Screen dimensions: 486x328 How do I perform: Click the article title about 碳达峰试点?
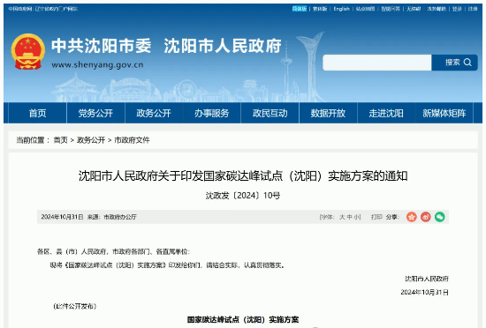coord(243,175)
